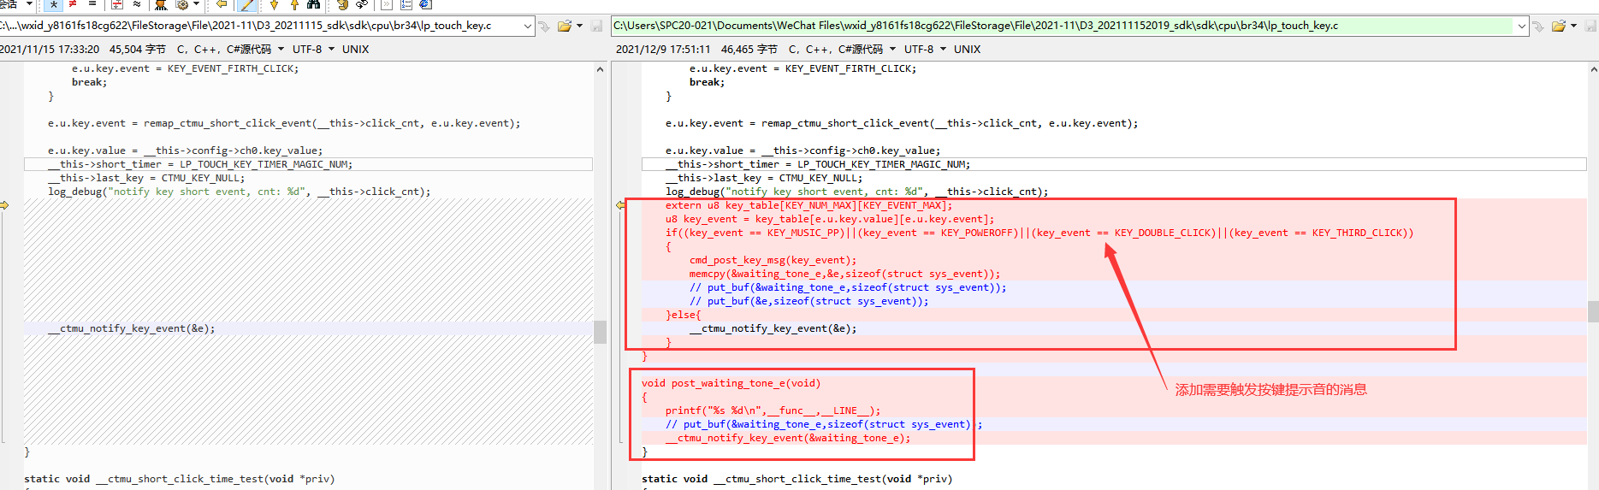Click the right pane timestamp 2021/12/9 17:51:11
1599x490 pixels.
pos(663,49)
